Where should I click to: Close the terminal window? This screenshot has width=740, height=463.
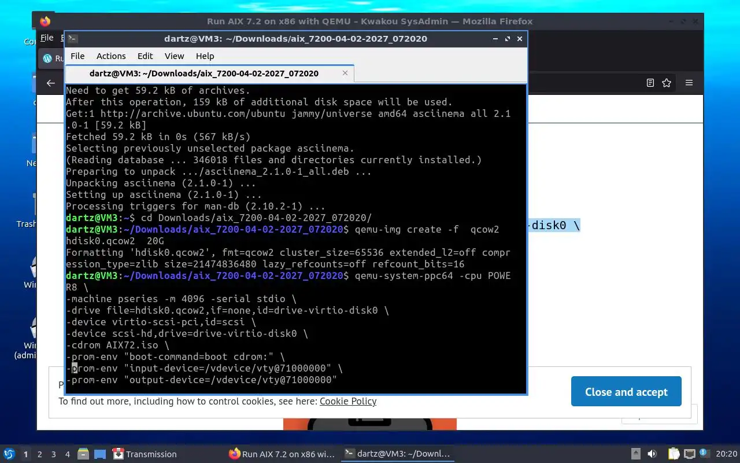pos(519,39)
